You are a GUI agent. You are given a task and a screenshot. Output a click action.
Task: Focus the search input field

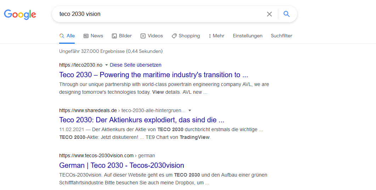(159, 14)
